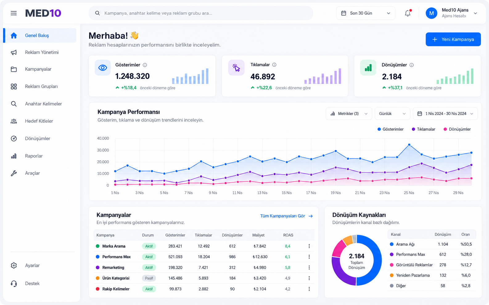The image size is (489, 305).
Task: Click the Tıklamalar cursor icon
Action: [236, 68]
